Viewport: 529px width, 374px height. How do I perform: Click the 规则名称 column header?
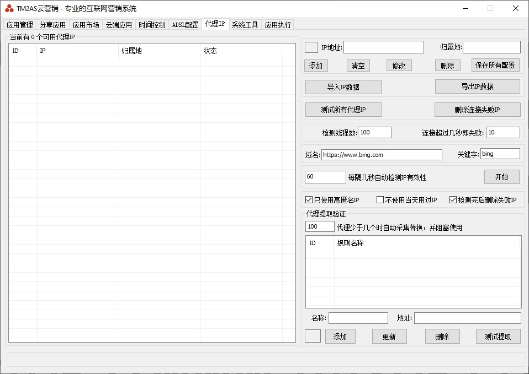(x=427, y=243)
